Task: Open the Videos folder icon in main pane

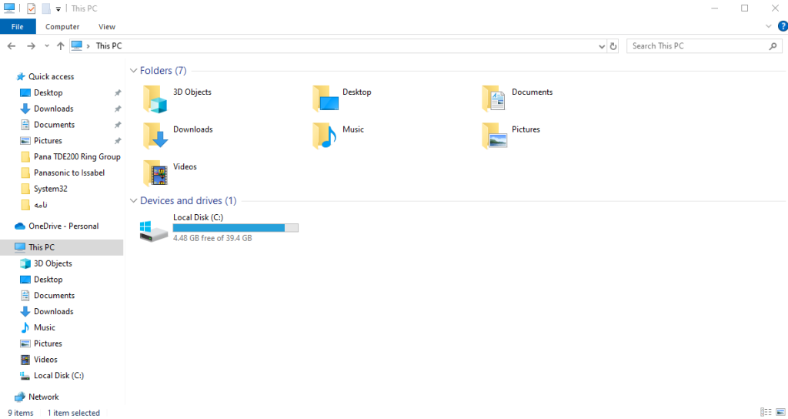Action: coord(155,173)
